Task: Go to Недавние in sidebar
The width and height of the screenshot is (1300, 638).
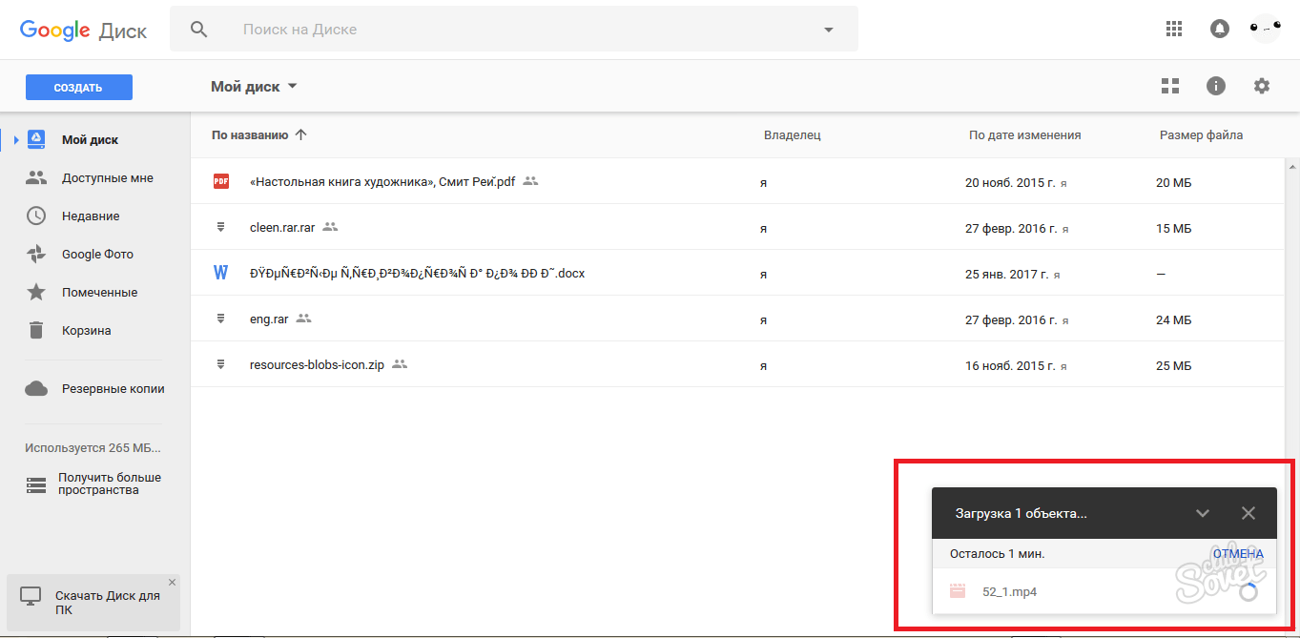Action: 91,216
